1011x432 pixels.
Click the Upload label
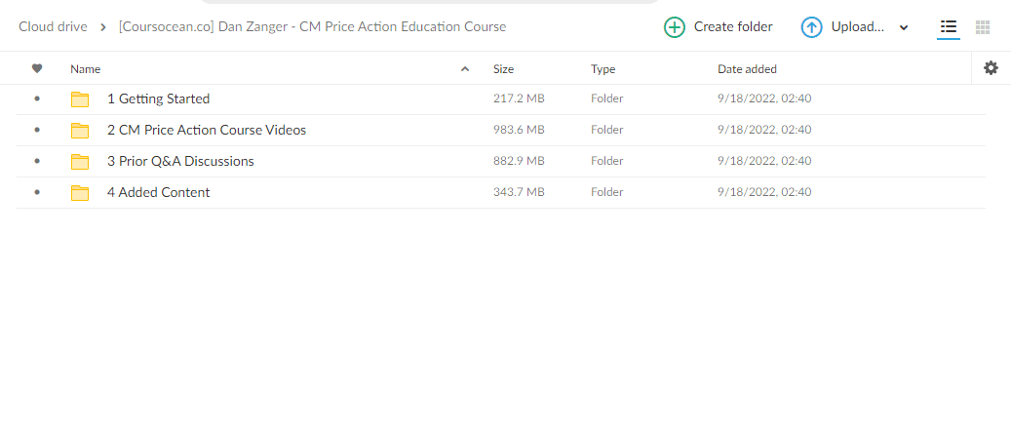(858, 27)
